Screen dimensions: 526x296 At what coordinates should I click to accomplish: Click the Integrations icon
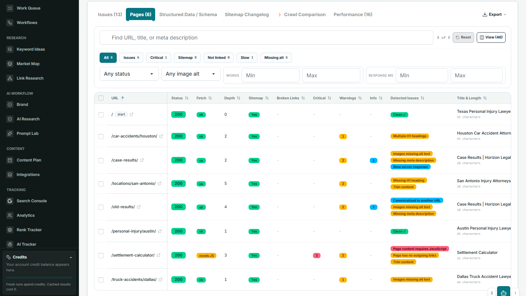pyautogui.click(x=10, y=175)
